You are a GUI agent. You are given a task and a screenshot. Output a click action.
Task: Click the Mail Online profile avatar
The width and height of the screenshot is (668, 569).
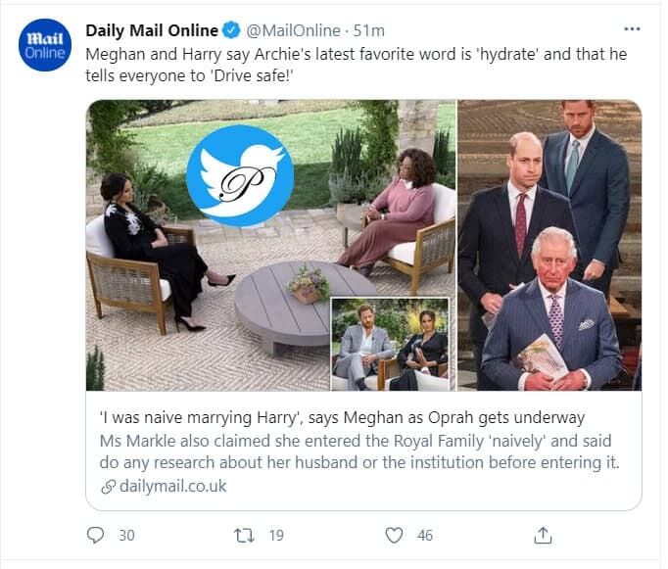point(44,45)
